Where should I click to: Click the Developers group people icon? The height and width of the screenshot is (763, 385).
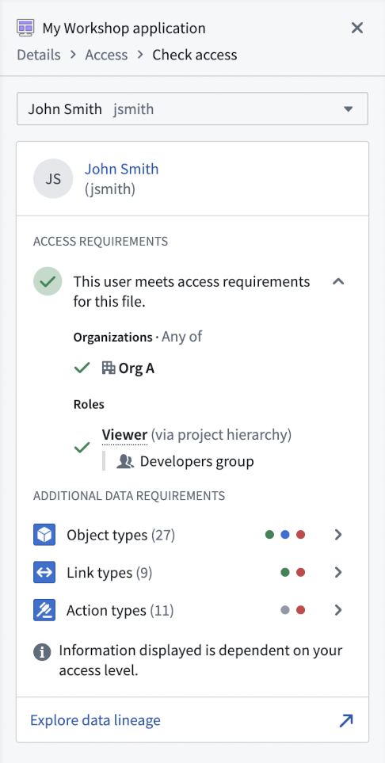click(125, 461)
